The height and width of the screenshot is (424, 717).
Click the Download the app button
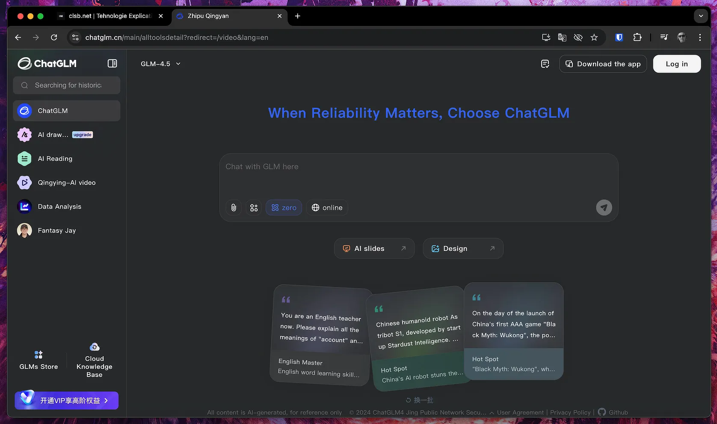(603, 64)
